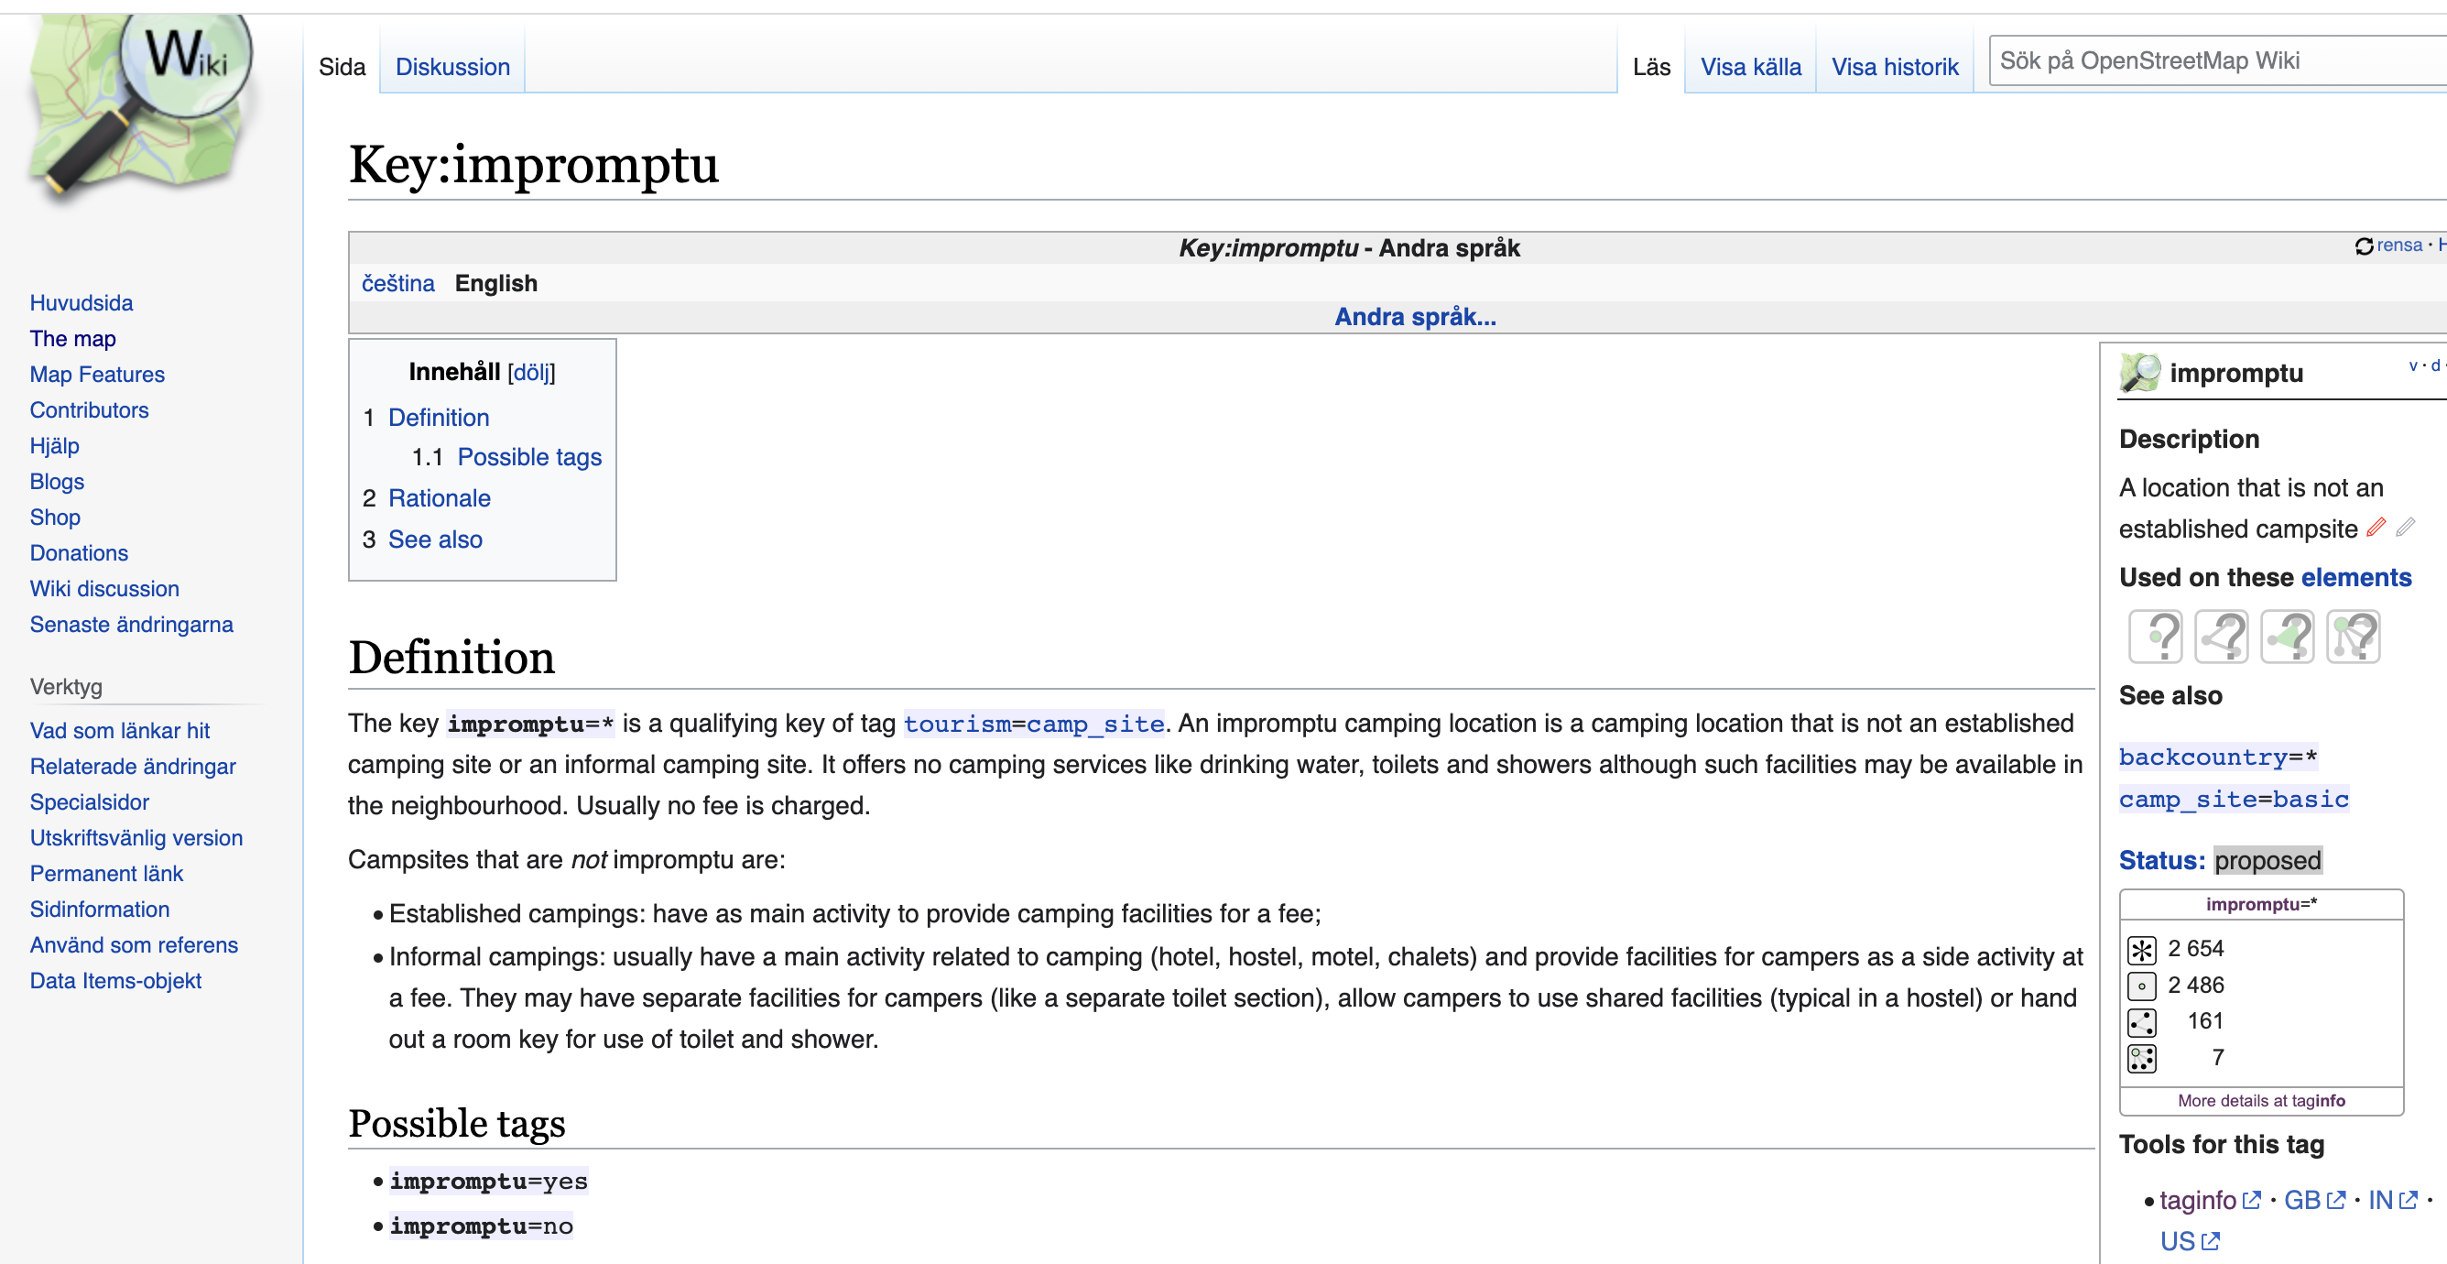Click the way element usage icon
Screen dimensions: 2447x1264
[x=2221, y=636]
